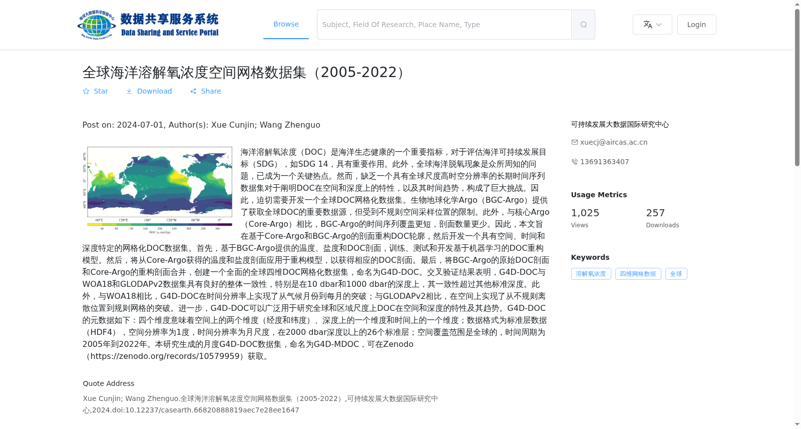Click the Login button
The image size is (801, 429).
click(696, 25)
